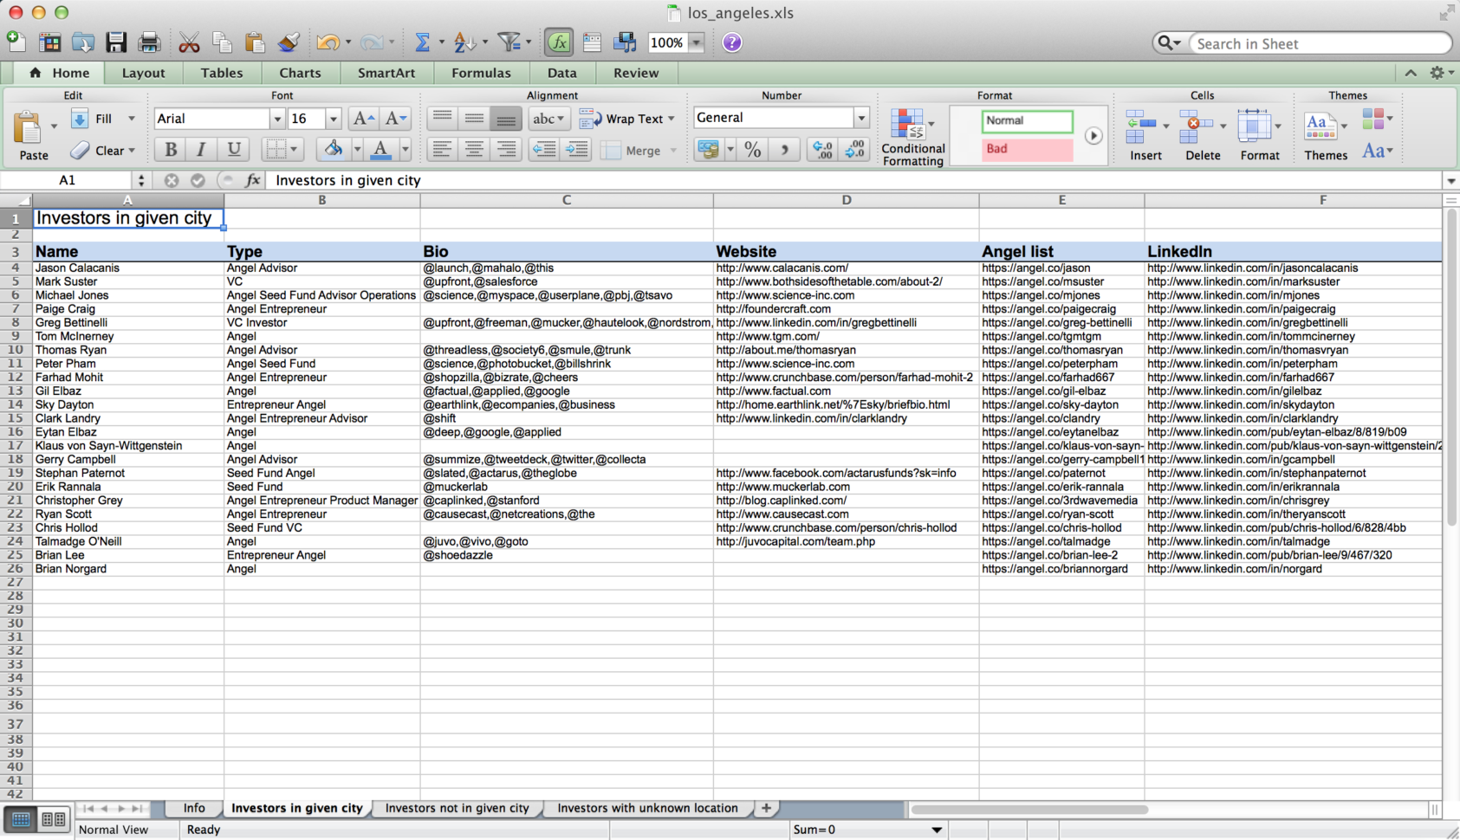Switch to the Layout ribbon tab

point(144,73)
